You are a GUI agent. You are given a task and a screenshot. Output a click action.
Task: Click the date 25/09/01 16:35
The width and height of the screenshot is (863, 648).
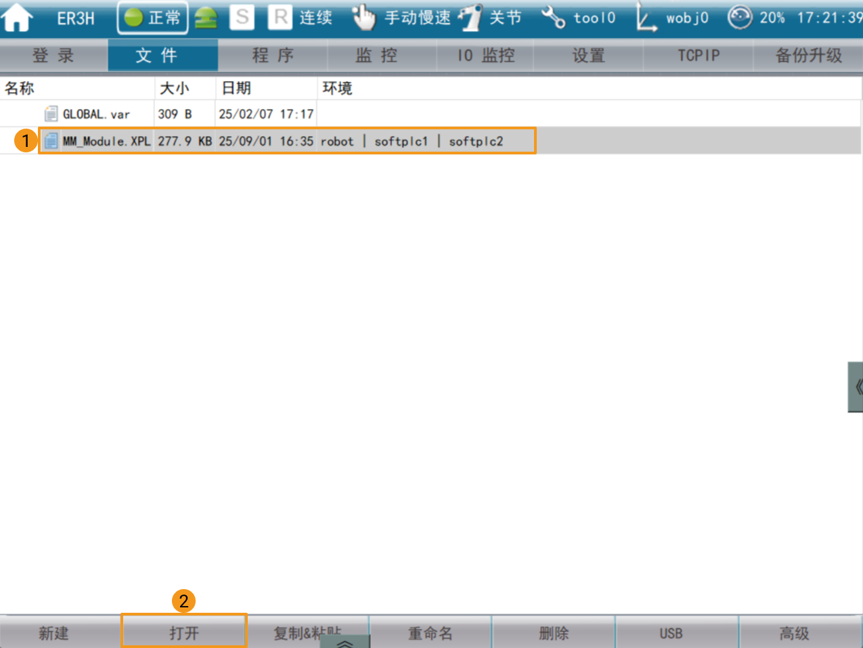266,142
